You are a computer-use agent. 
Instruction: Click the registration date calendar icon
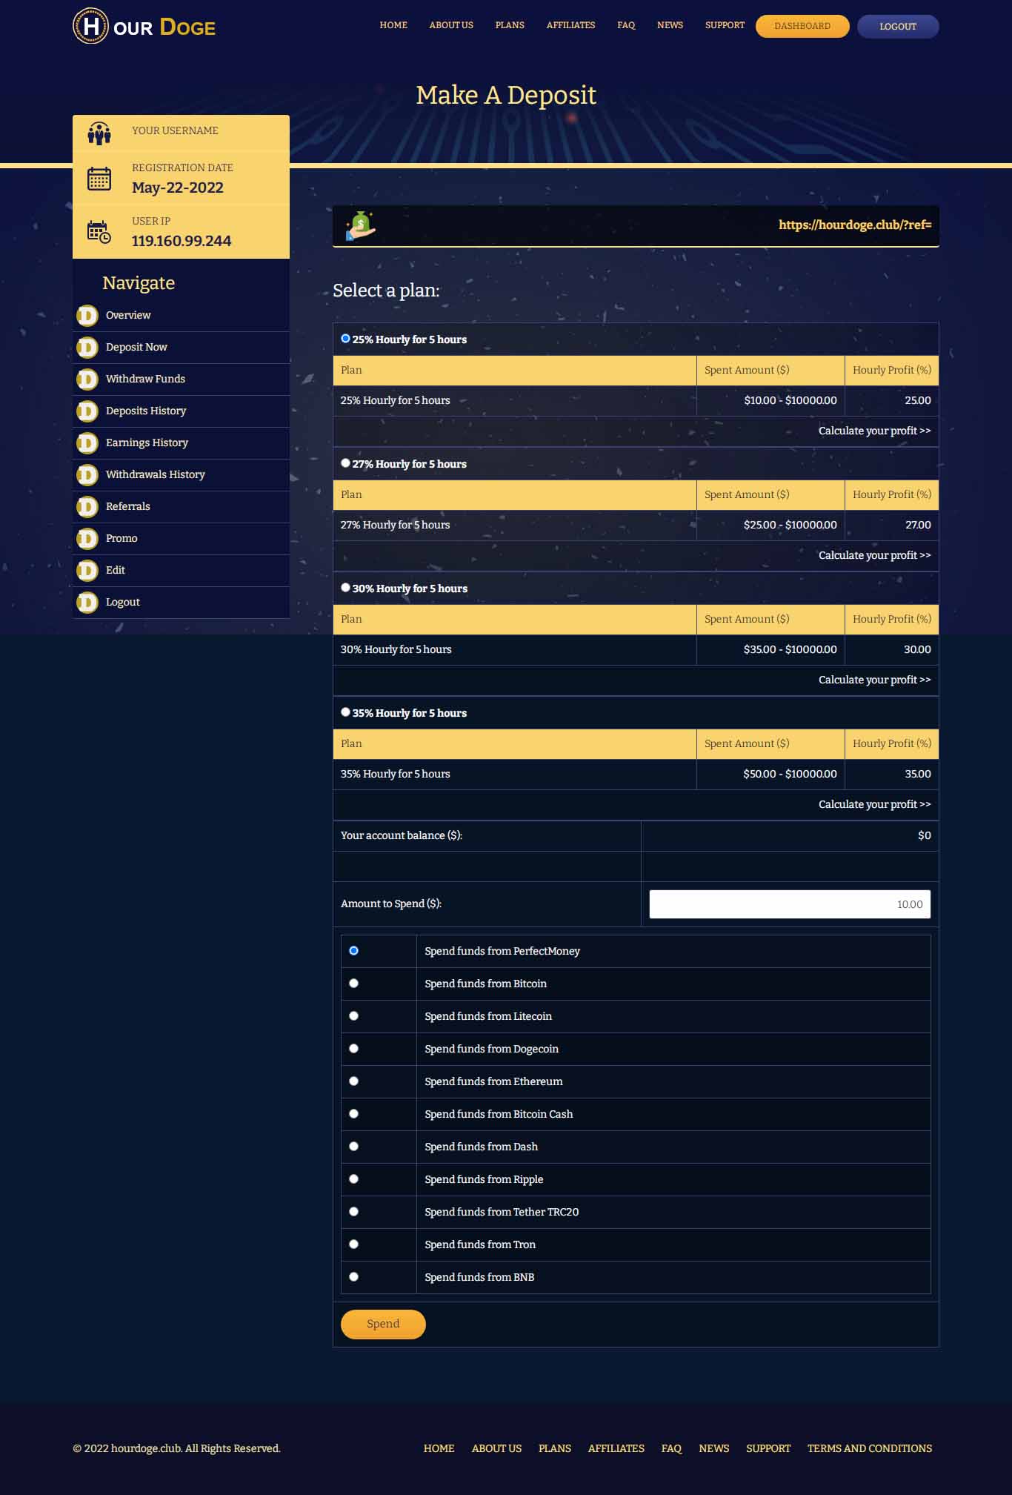coord(99,179)
